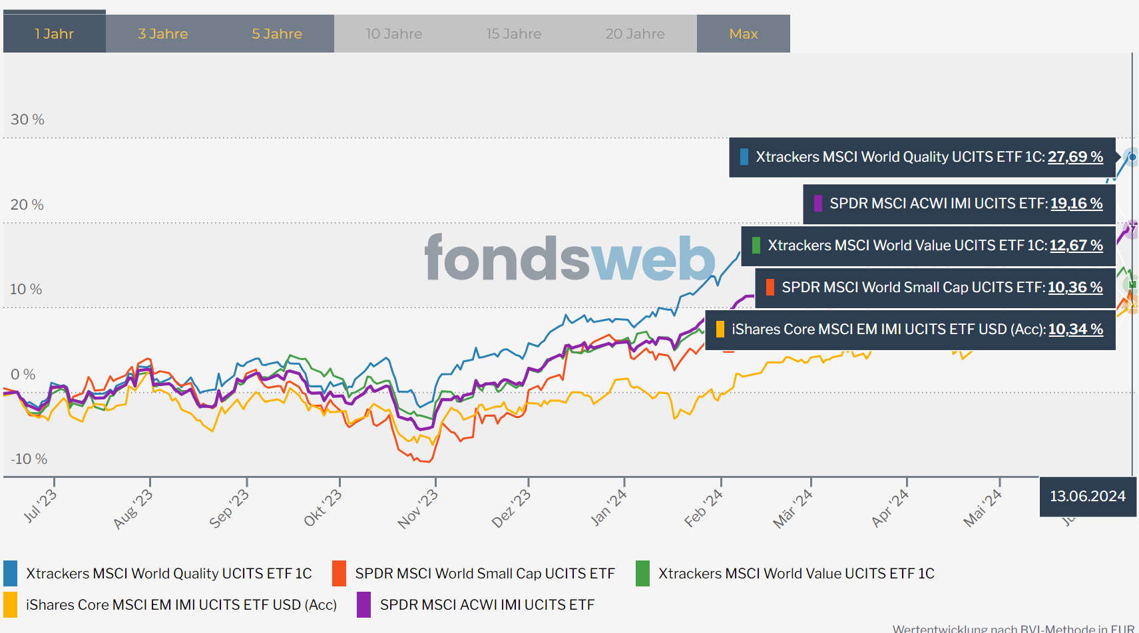Image resolution: width=1139 pixels, height=633 pixels.
Task: Click the 19,16 % value in SPDR ACWI tooltip
Action: (1076, 204)
